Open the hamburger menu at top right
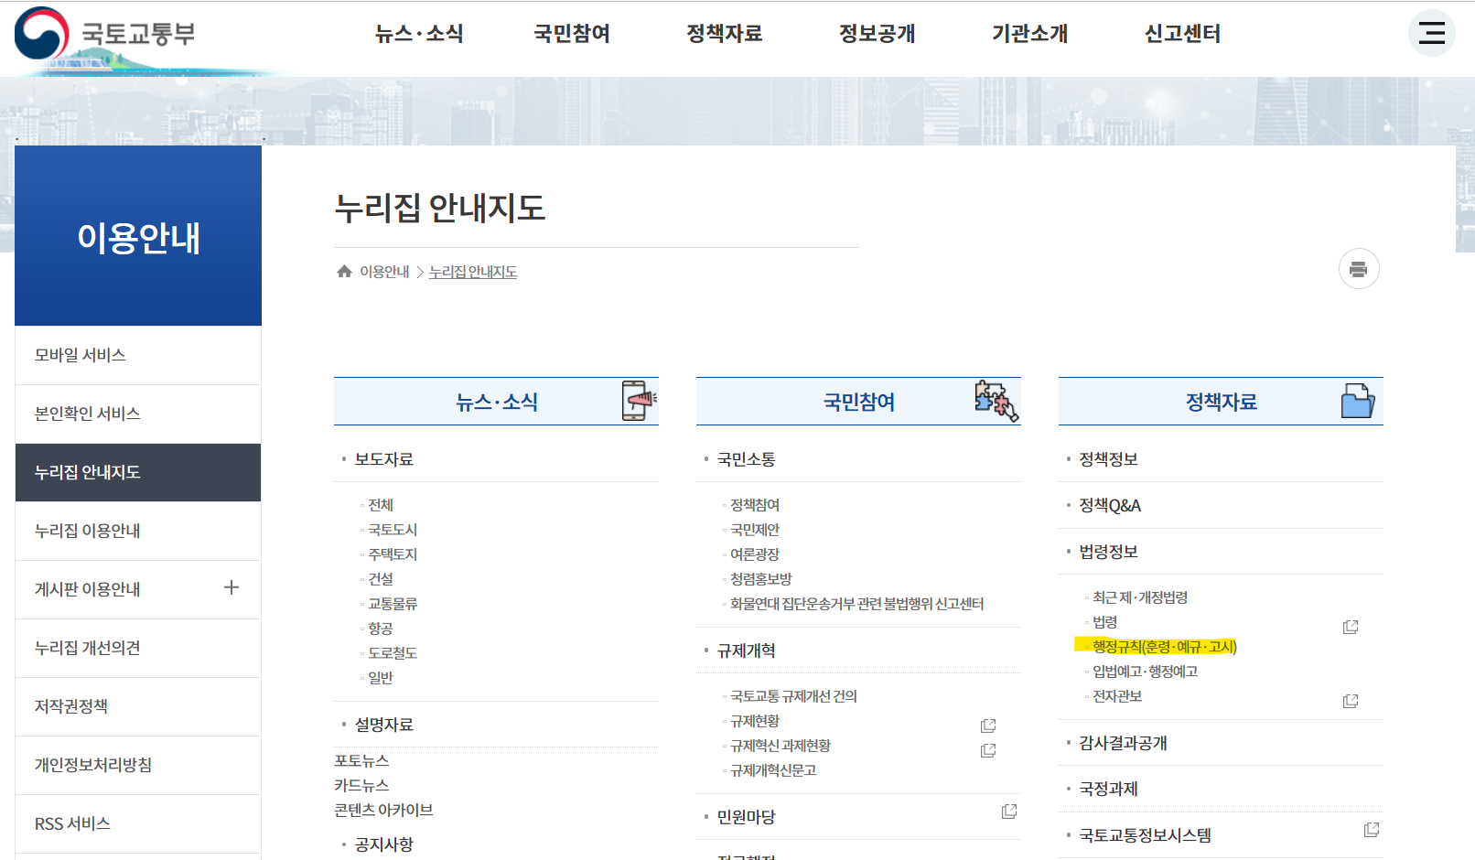The width and height of the screenshot is (1475, 860). 1430,33
